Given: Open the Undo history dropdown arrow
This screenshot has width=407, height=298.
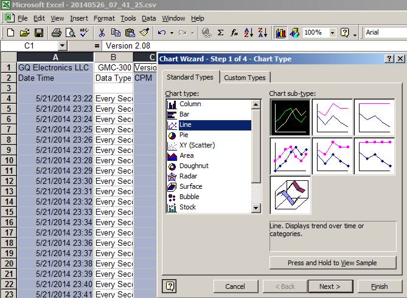Looking at the screenshot, I should (172, 33).
